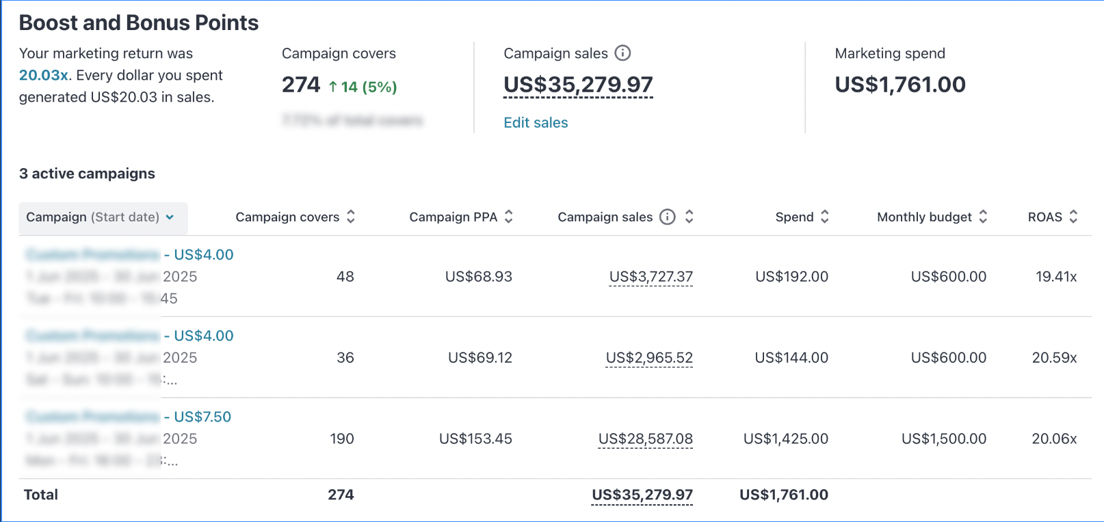Open the US$7.50 Custom Promotions campaign
This screenshot has height=522, width=1104.
tap(129, 417)
